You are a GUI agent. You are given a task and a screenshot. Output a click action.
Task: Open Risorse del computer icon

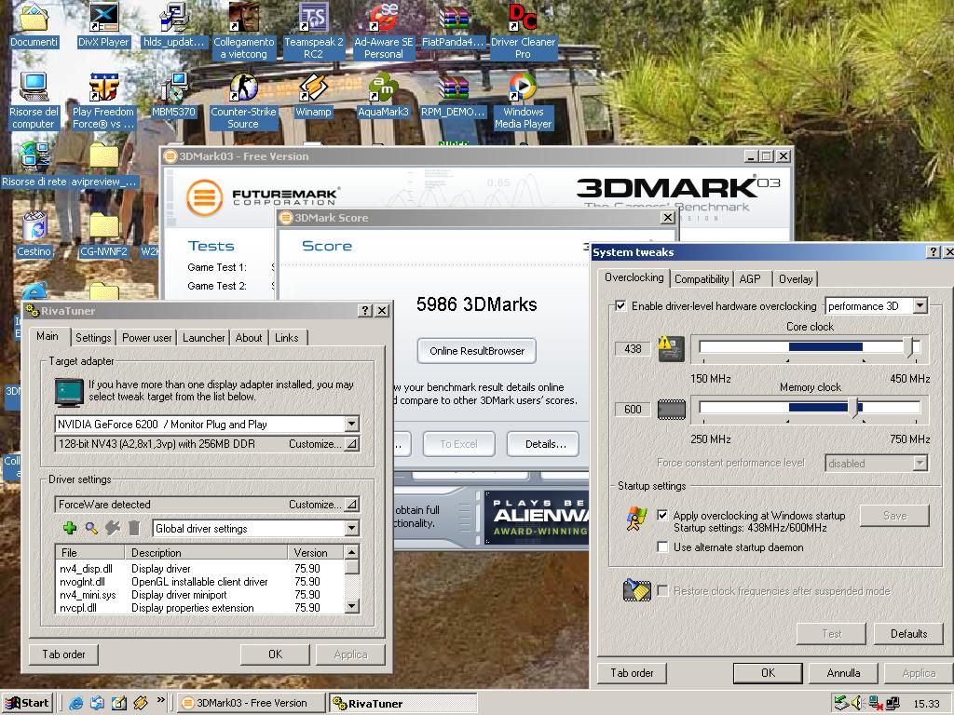tap(34, 101)
